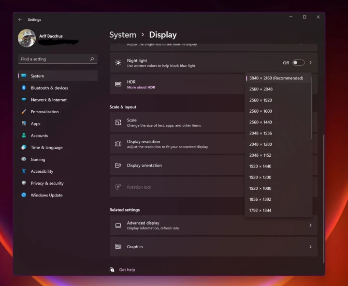Select System in the sidebar
Screen dimensions: 348x286
click(x=58, y=76)
